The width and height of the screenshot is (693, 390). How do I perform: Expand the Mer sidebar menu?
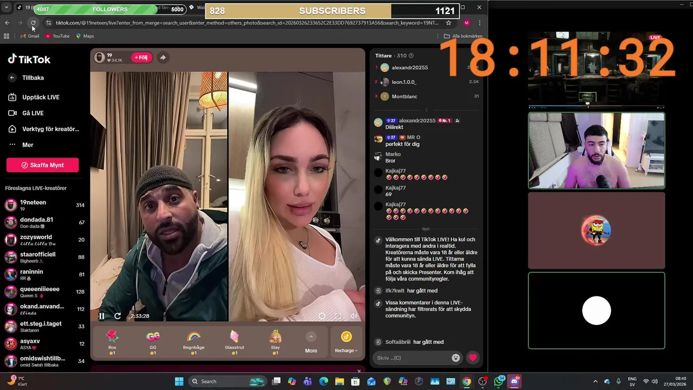(28, 145)
